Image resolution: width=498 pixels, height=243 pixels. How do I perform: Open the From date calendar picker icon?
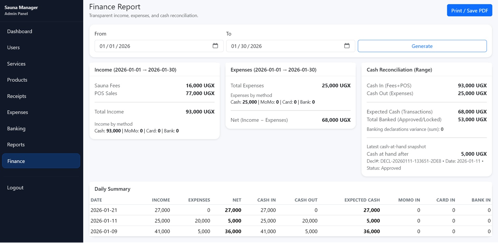215,46
